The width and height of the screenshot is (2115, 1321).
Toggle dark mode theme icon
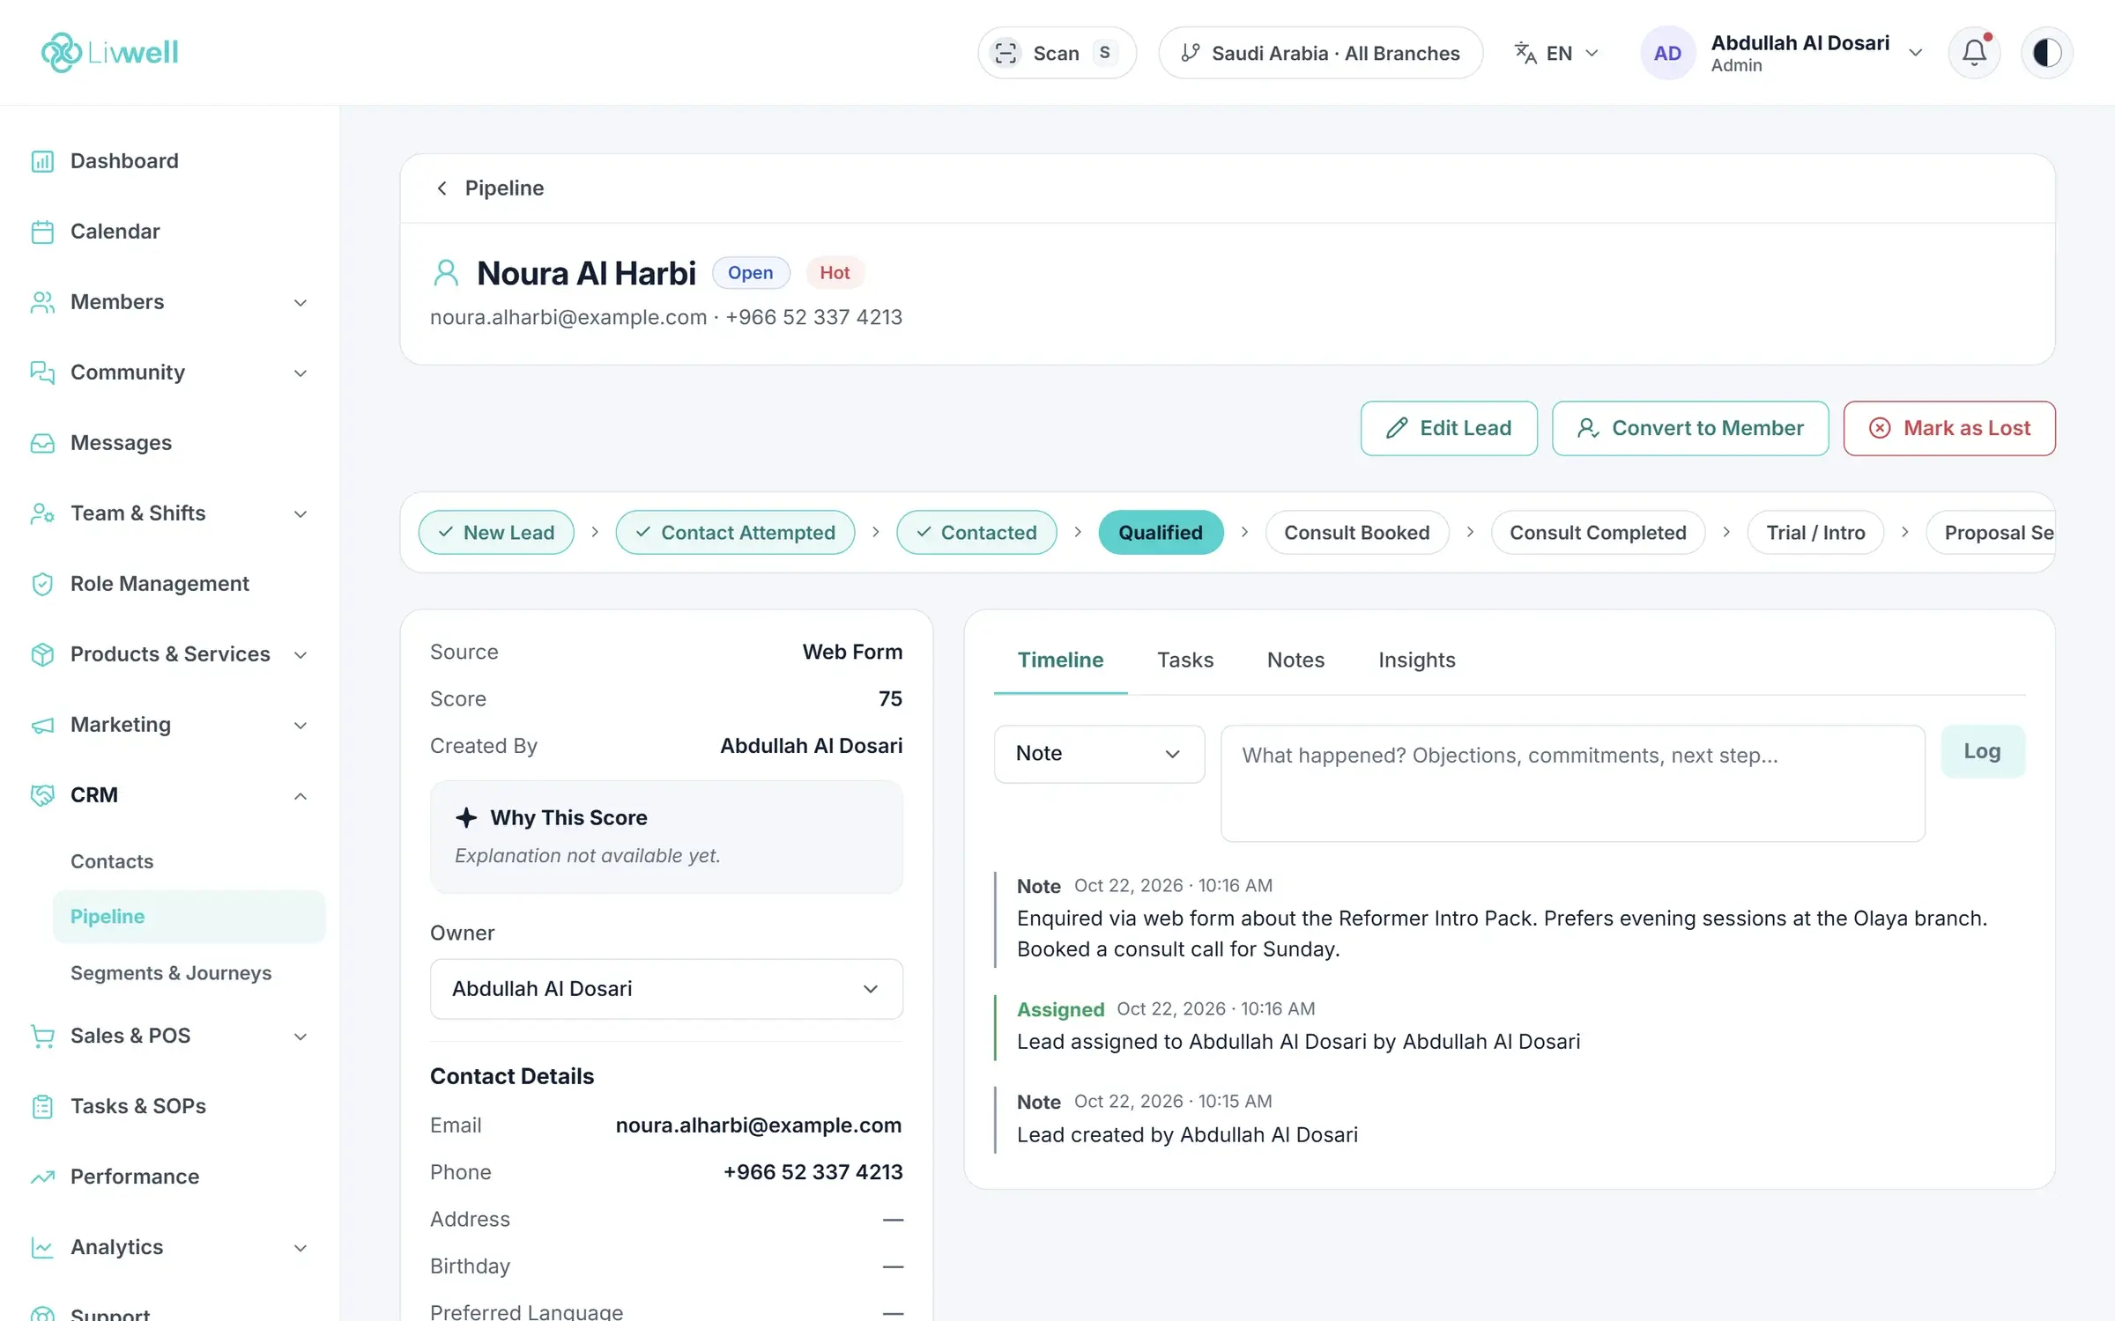[2046, 53]
